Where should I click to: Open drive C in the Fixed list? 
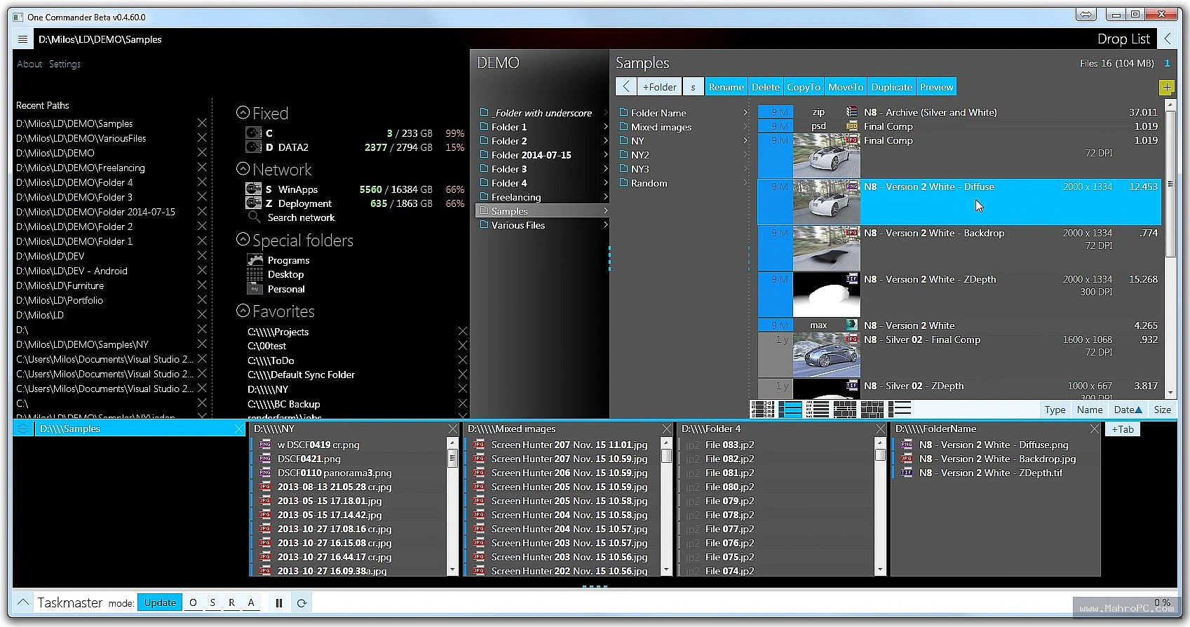coord(355,133)
